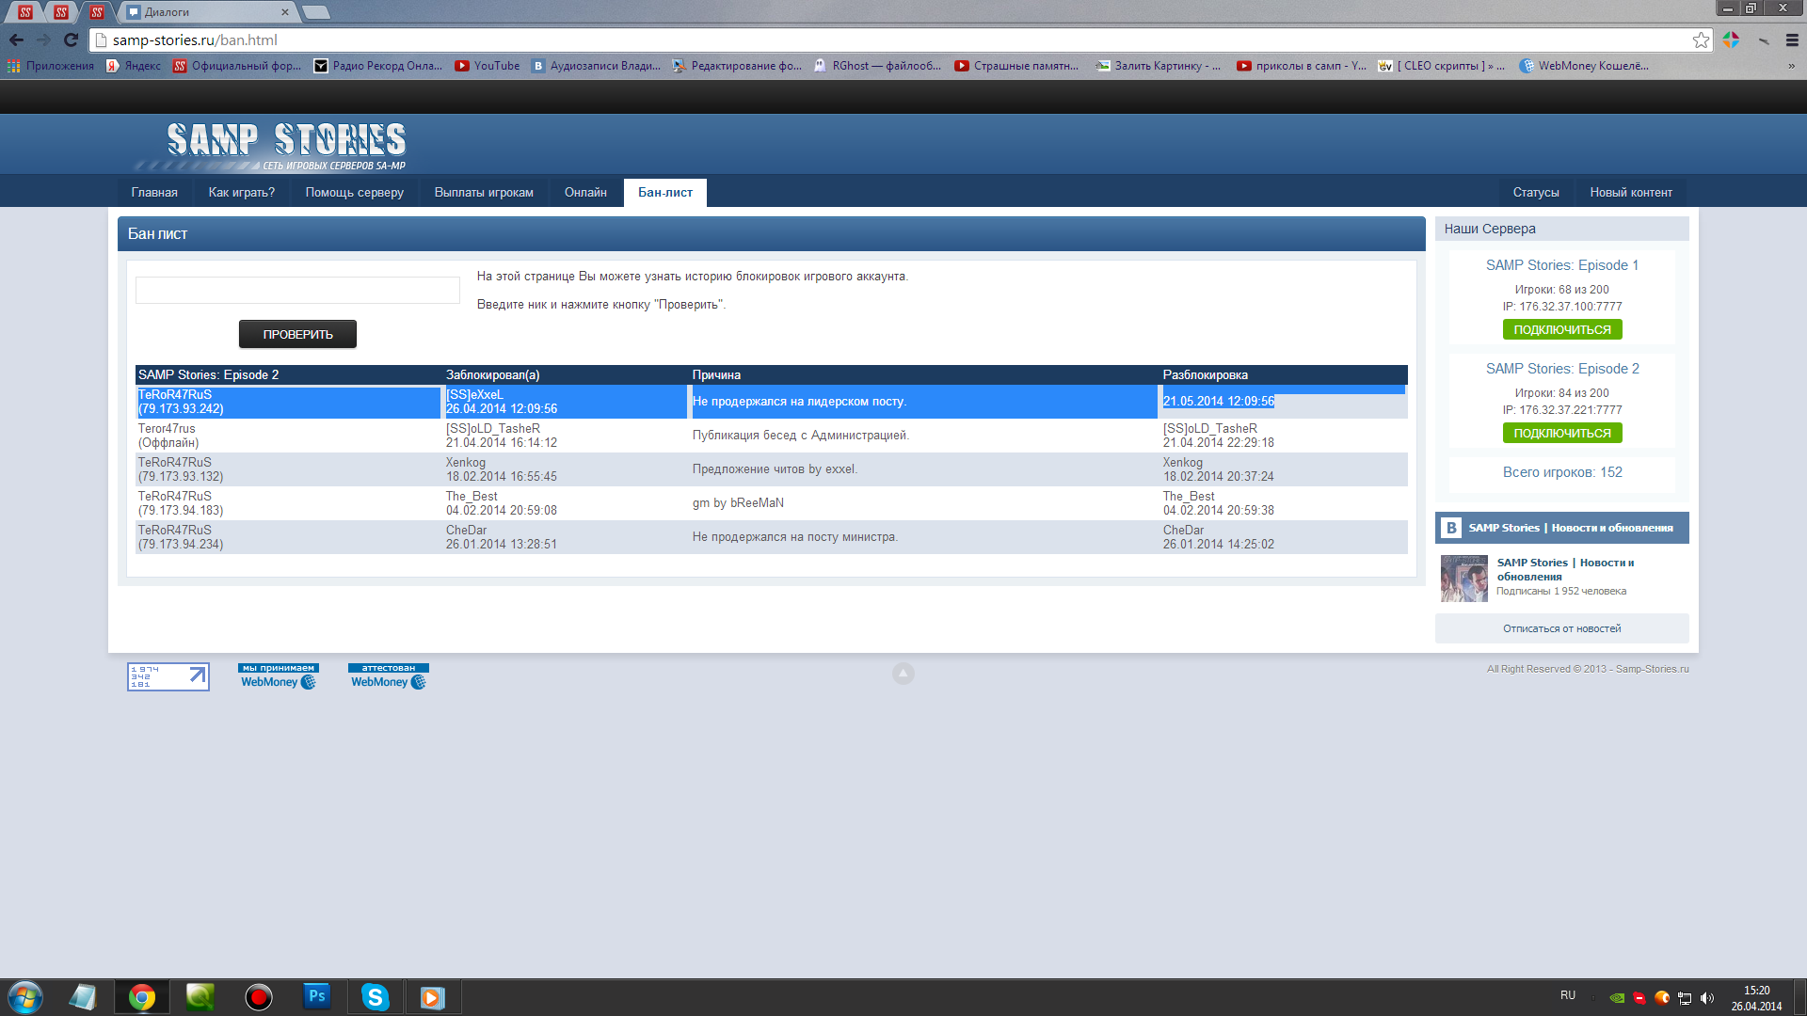Click the scroll-to-top arrow icon

[903, 674]
